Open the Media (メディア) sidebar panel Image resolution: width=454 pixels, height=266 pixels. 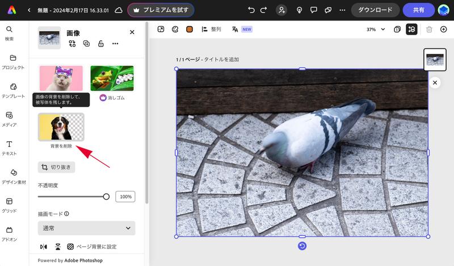9,119
